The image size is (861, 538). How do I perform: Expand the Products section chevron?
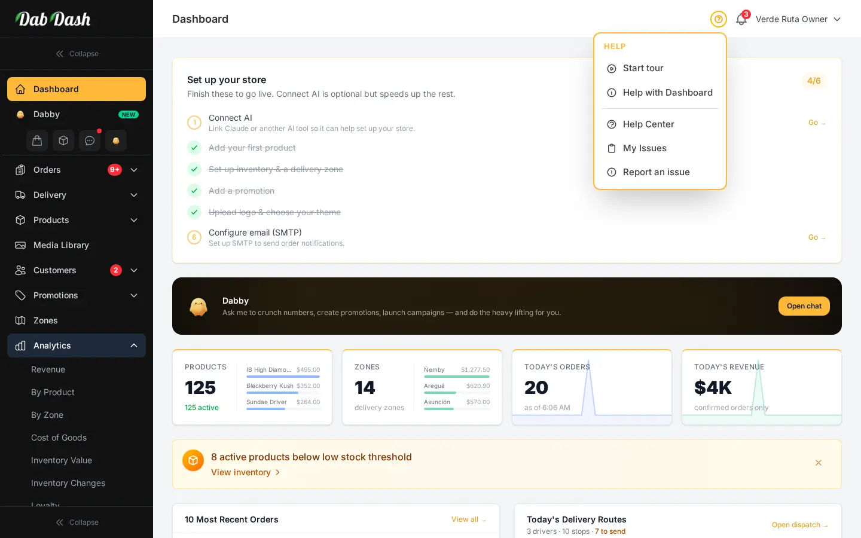pyautogui.click(x=134, y=220)
